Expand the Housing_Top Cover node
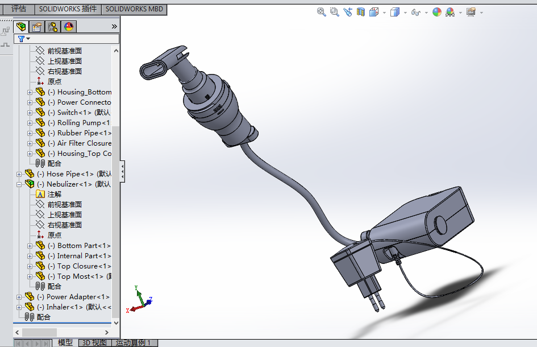 (30, 154)
